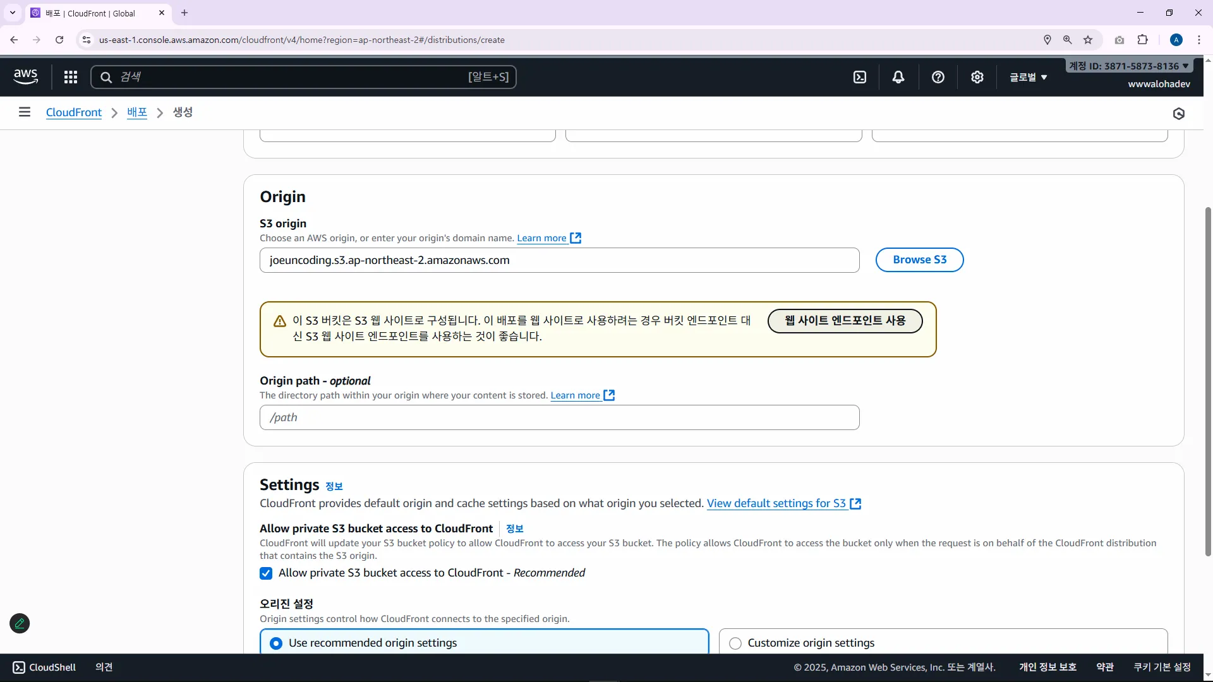Open the Chrome tab search dropdown arrow
The width and height of the screenshot is (1213, 682).
click(x=12, y=13)
